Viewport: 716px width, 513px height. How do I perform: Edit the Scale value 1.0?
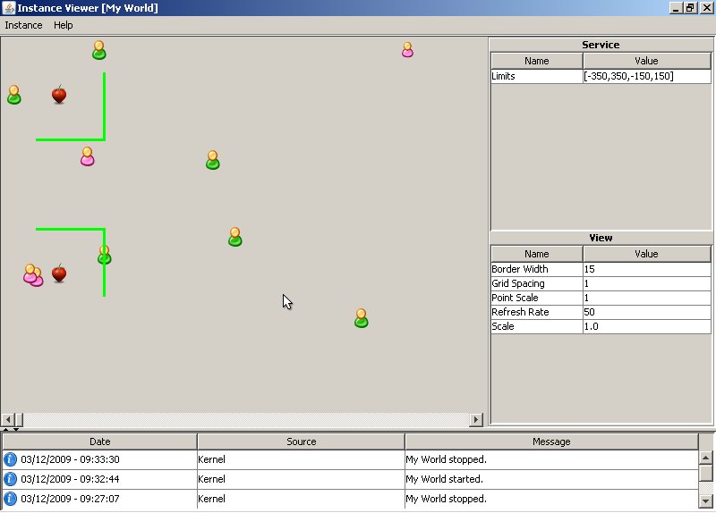(x=646, y=326)
